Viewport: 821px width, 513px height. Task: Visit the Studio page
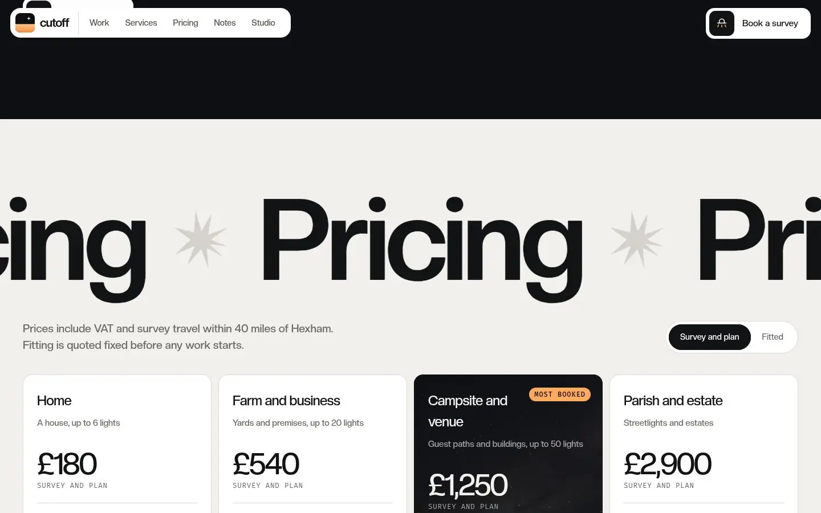point(263,23)
